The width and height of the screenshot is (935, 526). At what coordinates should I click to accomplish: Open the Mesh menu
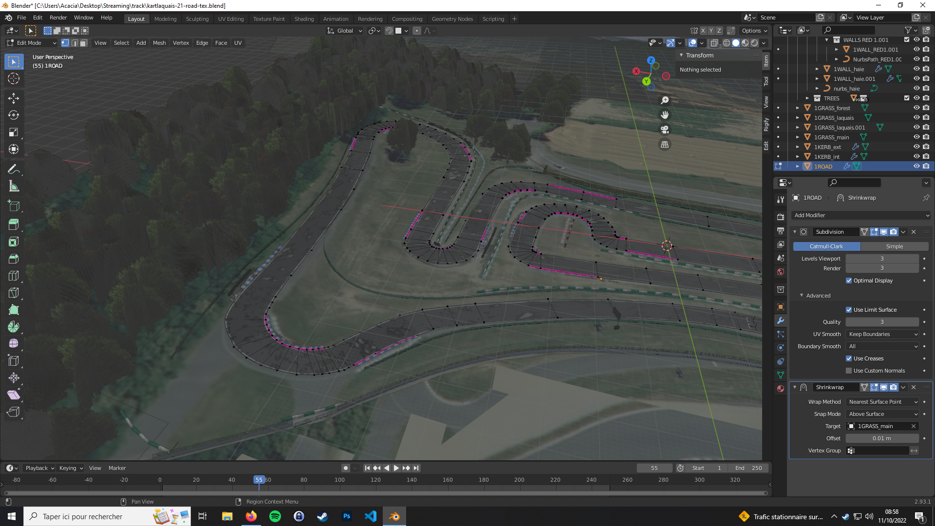[x=159, y=43]
